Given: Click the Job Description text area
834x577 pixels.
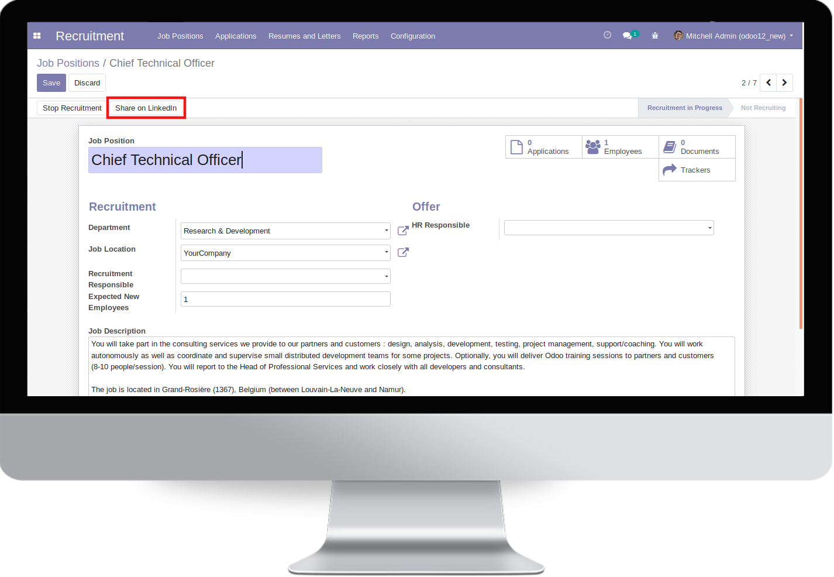Looking at the screenshot, I should [412, 366].
